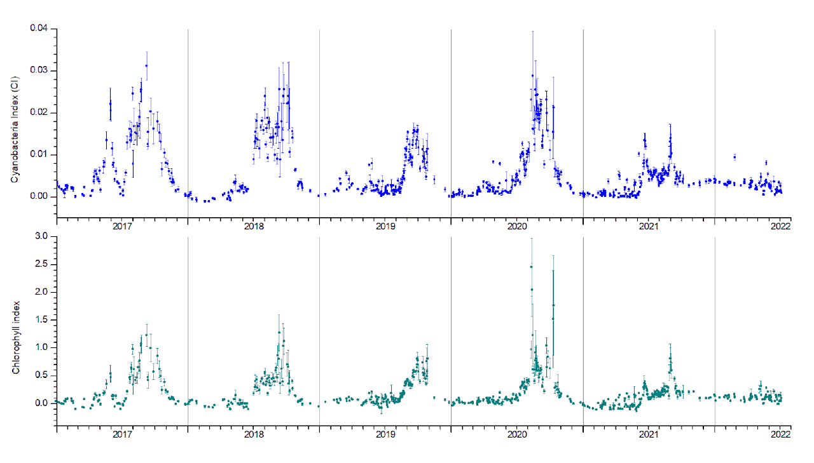Click 2017 on the Chlorophyll chart x-axis

coord(122,435)
